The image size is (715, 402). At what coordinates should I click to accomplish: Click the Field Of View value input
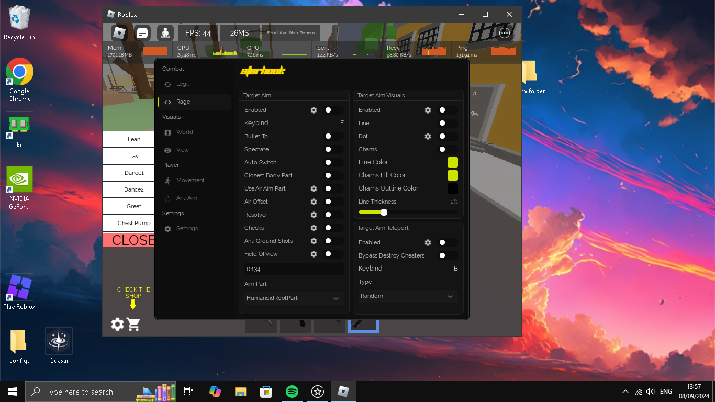click(x=294, y=269)
